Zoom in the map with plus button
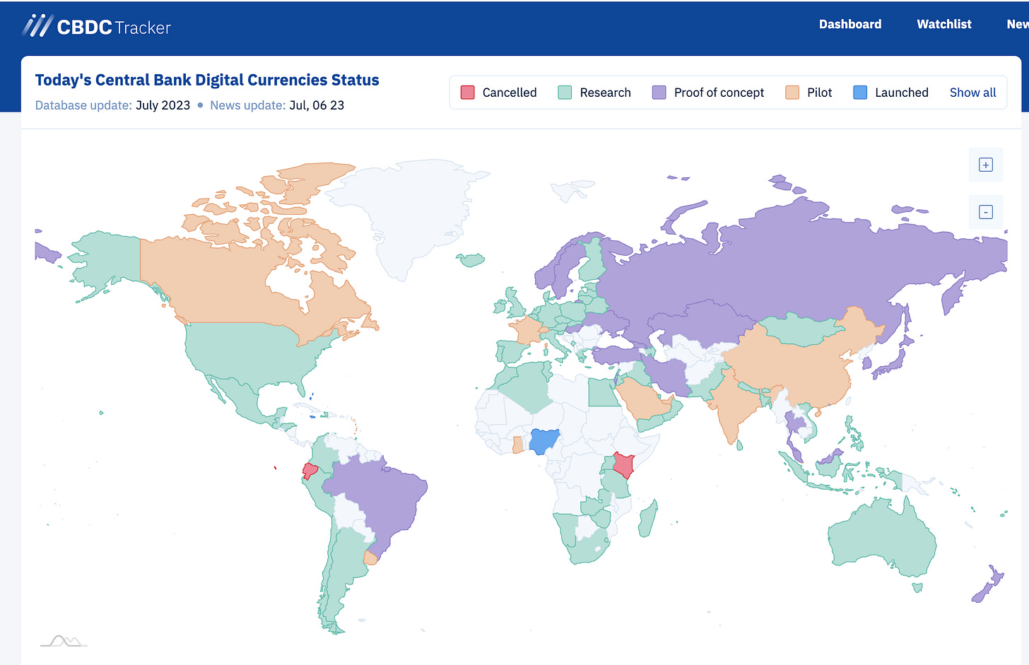The width and height of the screenshot is (1029, 665). (986, 165)
